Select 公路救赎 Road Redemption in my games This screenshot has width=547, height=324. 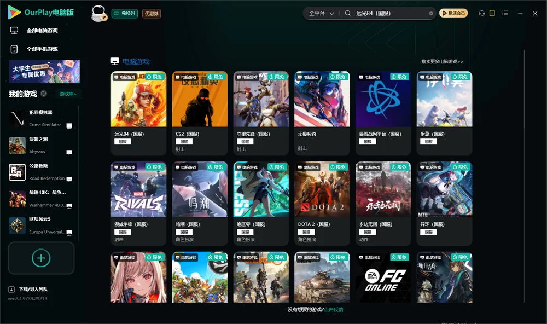coord(40,172)
